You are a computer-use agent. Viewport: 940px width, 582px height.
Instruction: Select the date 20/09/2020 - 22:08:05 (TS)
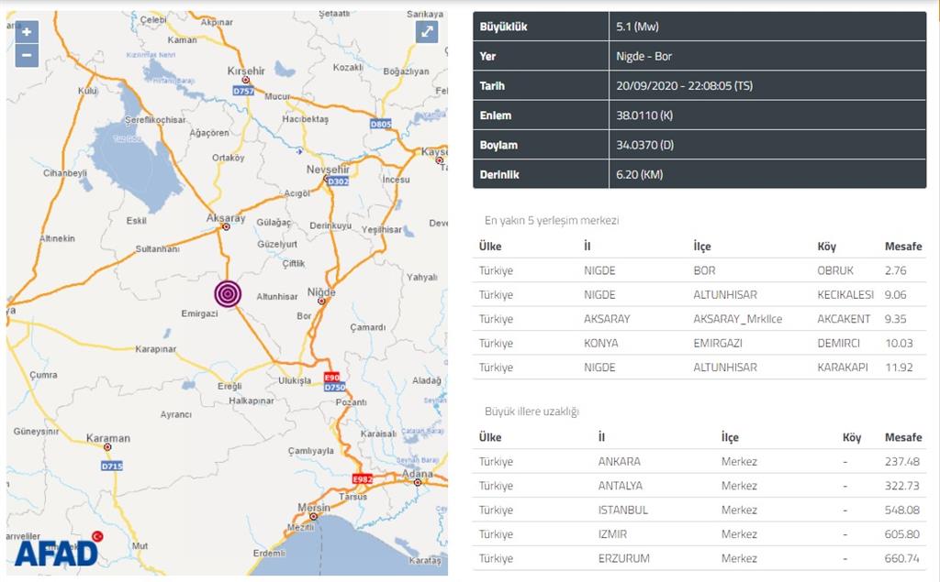(x=684, y=85)
